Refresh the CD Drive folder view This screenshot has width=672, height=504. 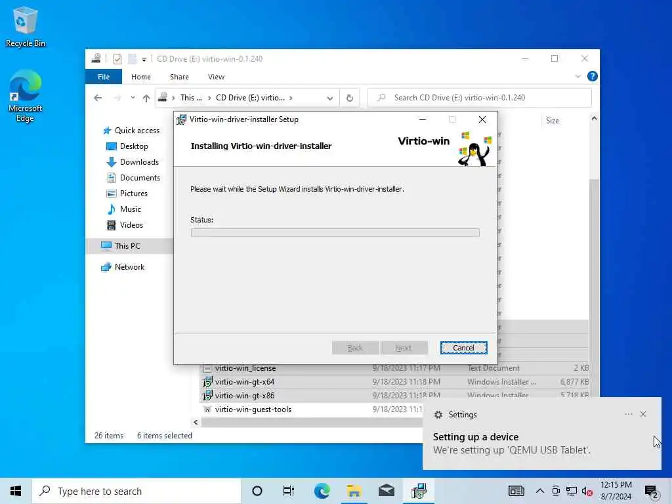point(350,98)
